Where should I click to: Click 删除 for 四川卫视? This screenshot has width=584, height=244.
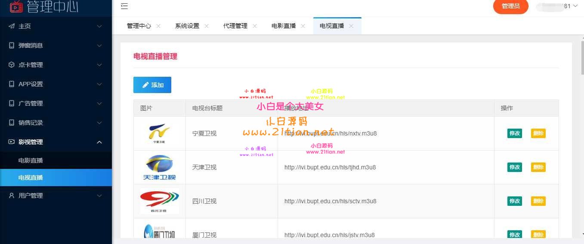tap(538, 201)
